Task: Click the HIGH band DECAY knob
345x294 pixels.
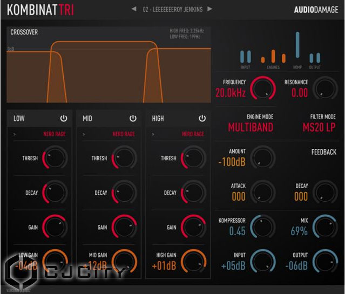Action: (193, 192)
